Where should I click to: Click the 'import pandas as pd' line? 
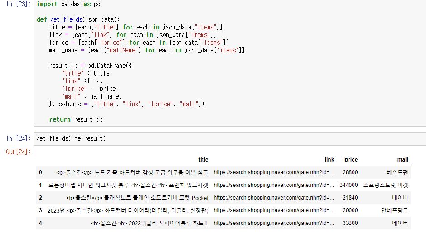[68, 4]
